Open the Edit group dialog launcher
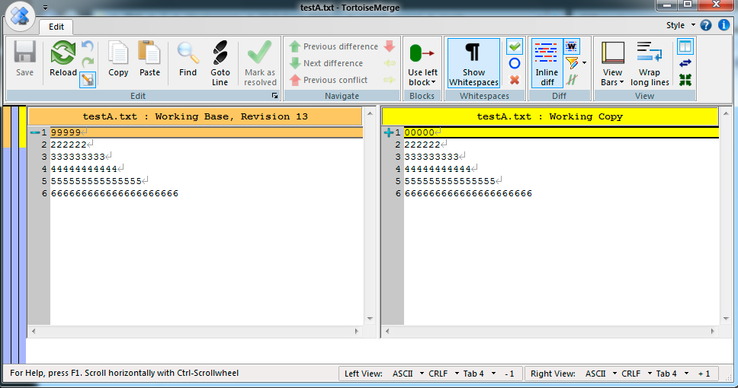This screenshot has height=388, width=738. (275, 96)
